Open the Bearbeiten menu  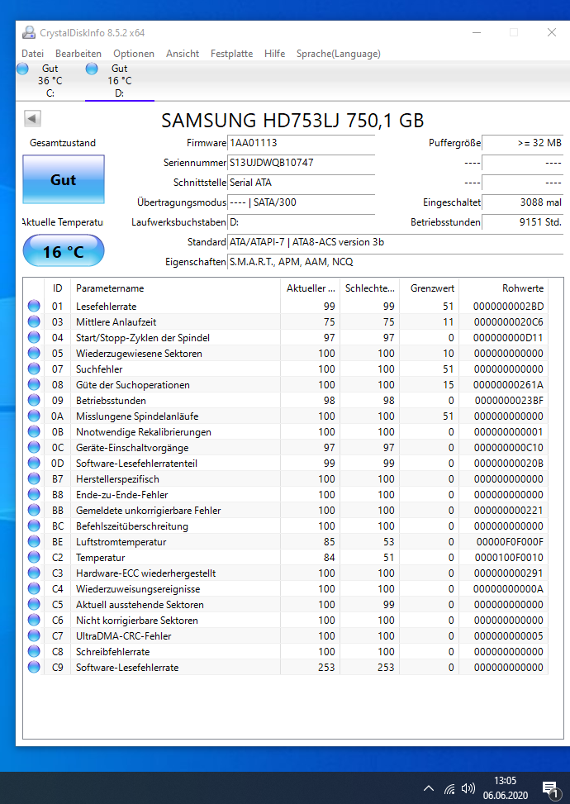(x=78, y=54)
